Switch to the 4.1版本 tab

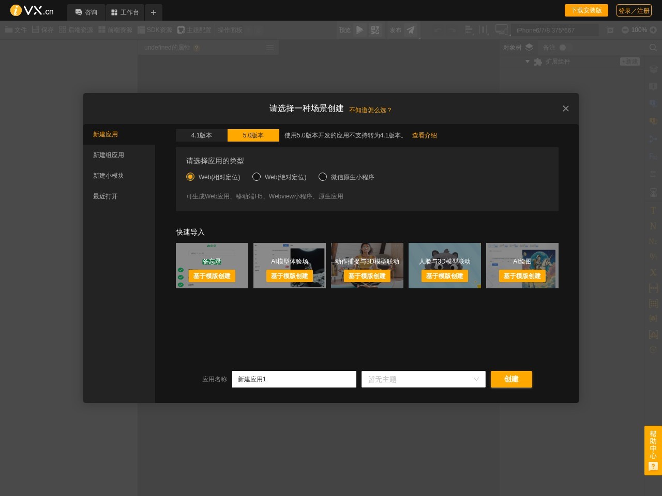tap(202, 135)
